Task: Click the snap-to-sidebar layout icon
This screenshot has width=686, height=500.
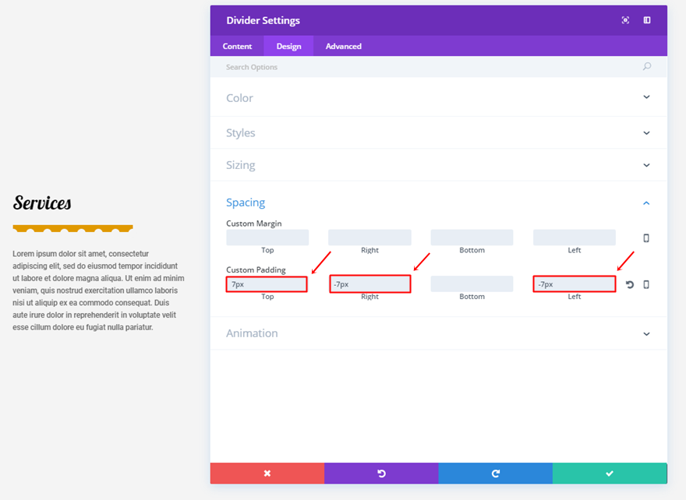Action: [x=647, y=20]
